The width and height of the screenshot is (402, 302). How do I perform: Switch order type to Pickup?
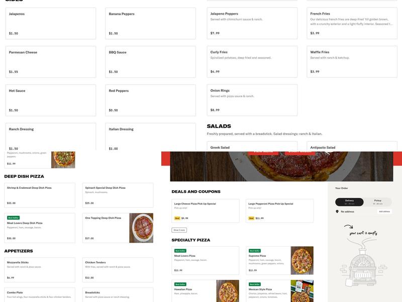click(x=378, y=201)
